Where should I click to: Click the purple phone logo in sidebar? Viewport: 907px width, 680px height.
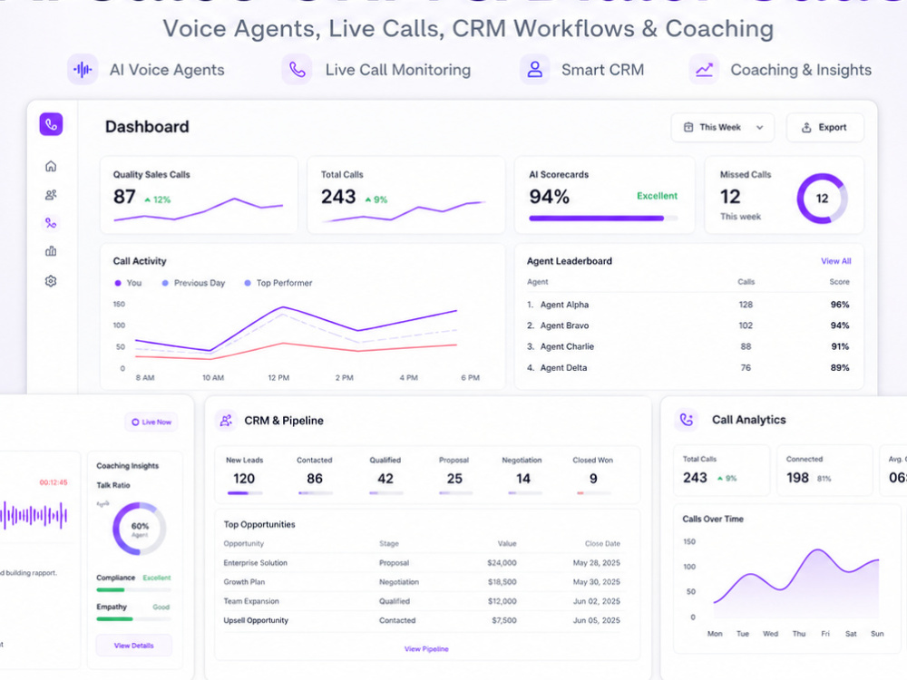point(51,124)
